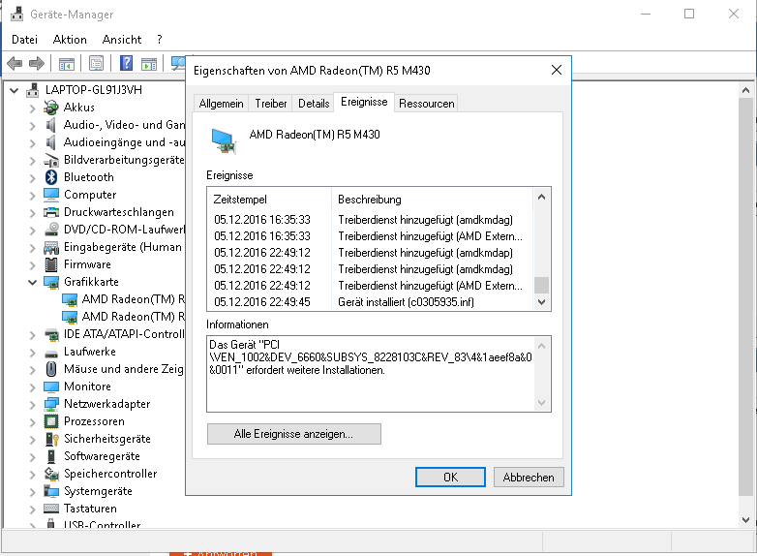Viewport: 757px width, 556px height.
Task: Click Alle Ereignisse anzeigen button
Action: [x=293, y=434]
